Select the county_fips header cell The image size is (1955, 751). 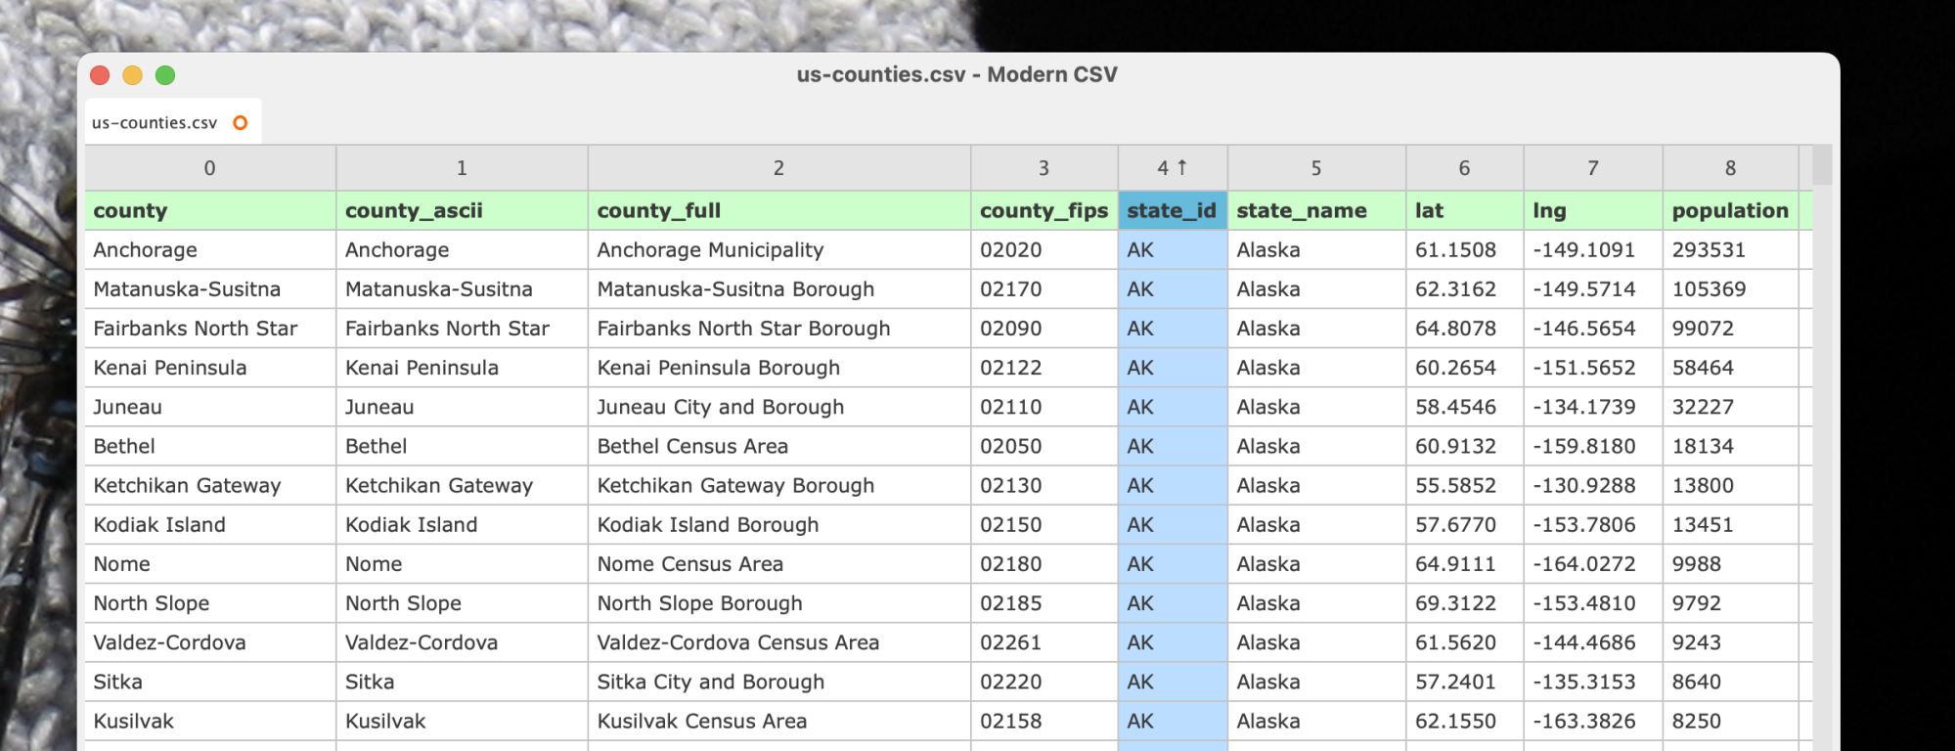[1043, 210]
